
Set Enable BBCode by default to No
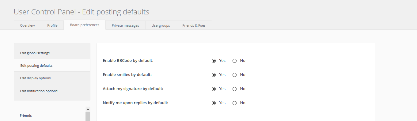235,61
